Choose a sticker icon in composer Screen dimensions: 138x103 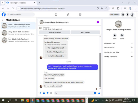pyautogui.click(x=47, y=93)
